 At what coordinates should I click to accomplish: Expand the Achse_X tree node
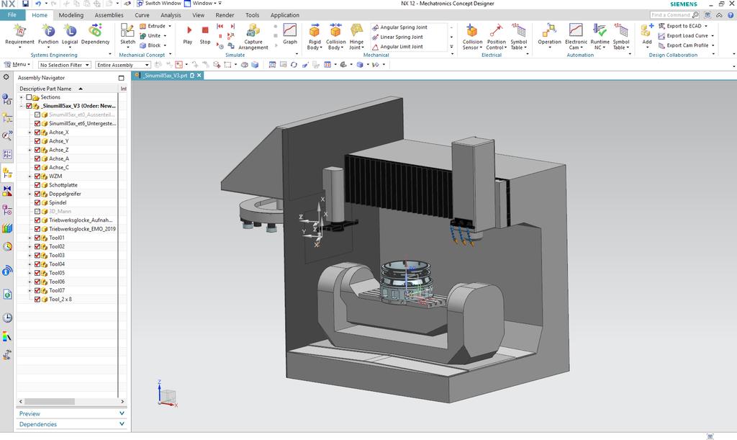click(30, 133)
